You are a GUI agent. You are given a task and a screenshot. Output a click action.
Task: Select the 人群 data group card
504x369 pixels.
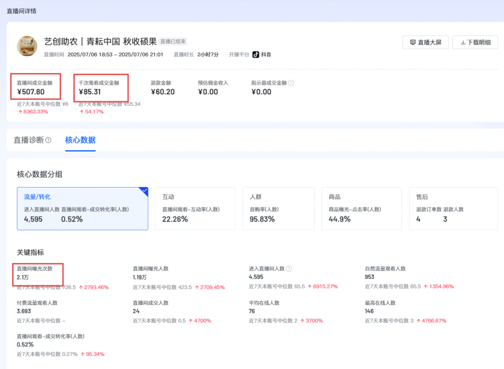[x=278, y=209]
